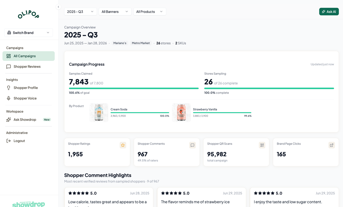Click the Jun 28, 2025 review card stars

[78, 193]
